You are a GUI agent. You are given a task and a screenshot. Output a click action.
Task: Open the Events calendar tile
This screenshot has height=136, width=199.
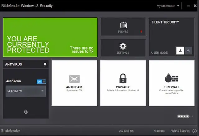(123, 27)
